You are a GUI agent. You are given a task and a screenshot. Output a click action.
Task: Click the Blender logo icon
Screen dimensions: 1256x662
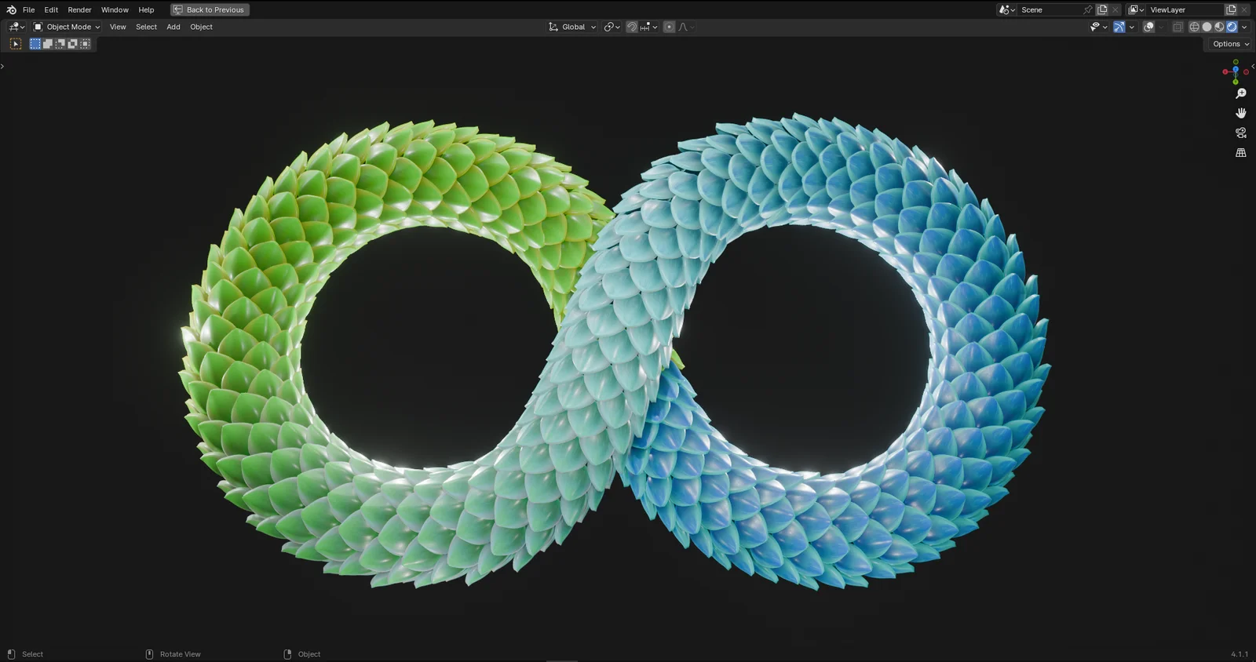[11, 9]
